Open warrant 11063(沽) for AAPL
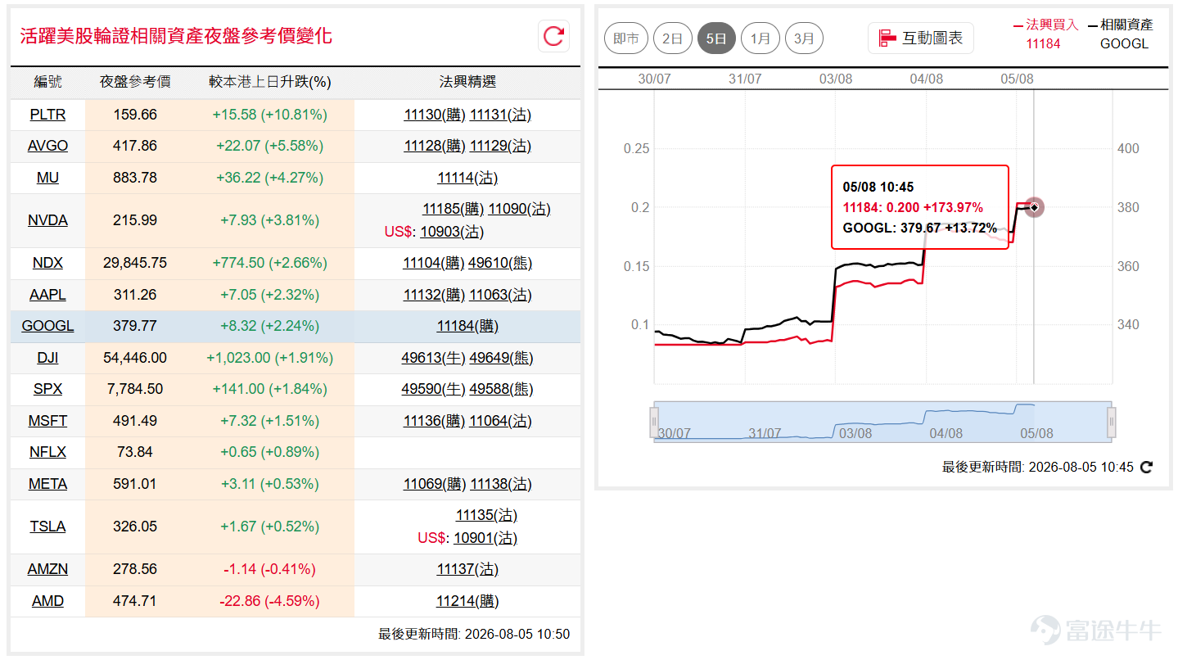Screen dimensions: 1178x660 pyautogui.click(x=500, y=295)
